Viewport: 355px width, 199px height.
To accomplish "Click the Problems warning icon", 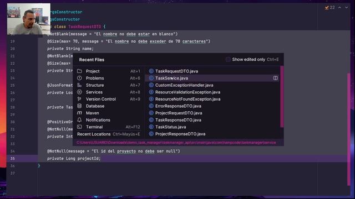I will pyautogui.click(x=79, y=78).
